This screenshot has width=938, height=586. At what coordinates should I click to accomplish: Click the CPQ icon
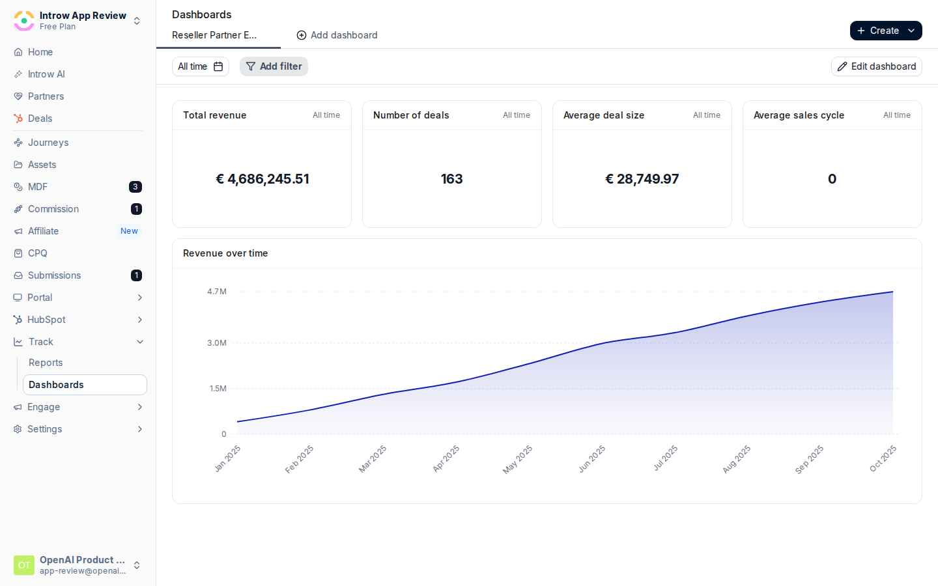tap(18, 253)
